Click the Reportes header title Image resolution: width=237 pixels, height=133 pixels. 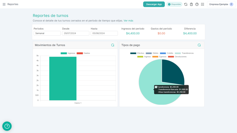pos(13,4)
